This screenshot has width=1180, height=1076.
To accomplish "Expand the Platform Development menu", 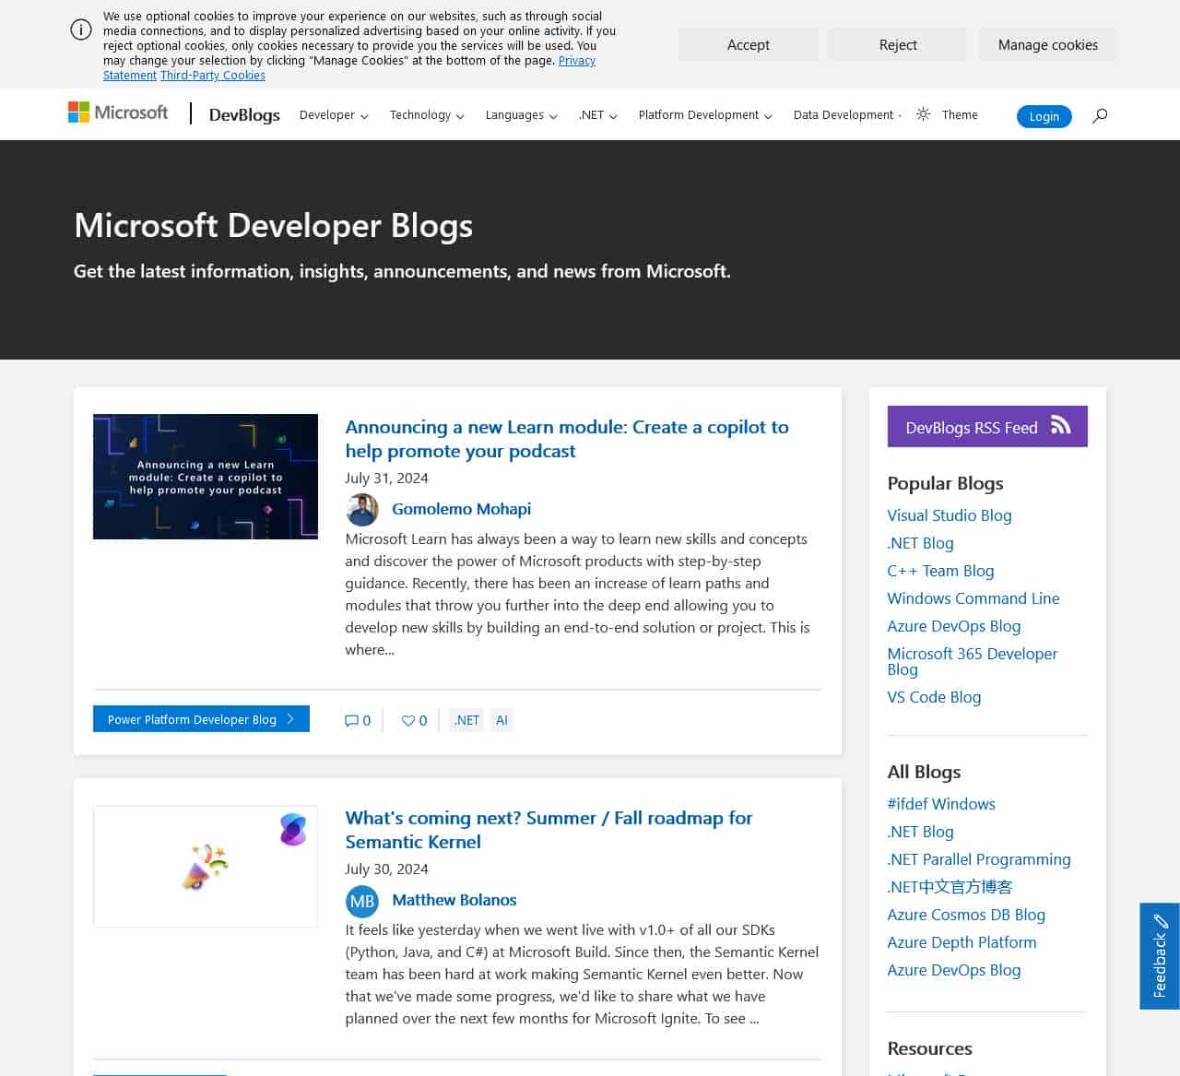I will tap(705, 115).
